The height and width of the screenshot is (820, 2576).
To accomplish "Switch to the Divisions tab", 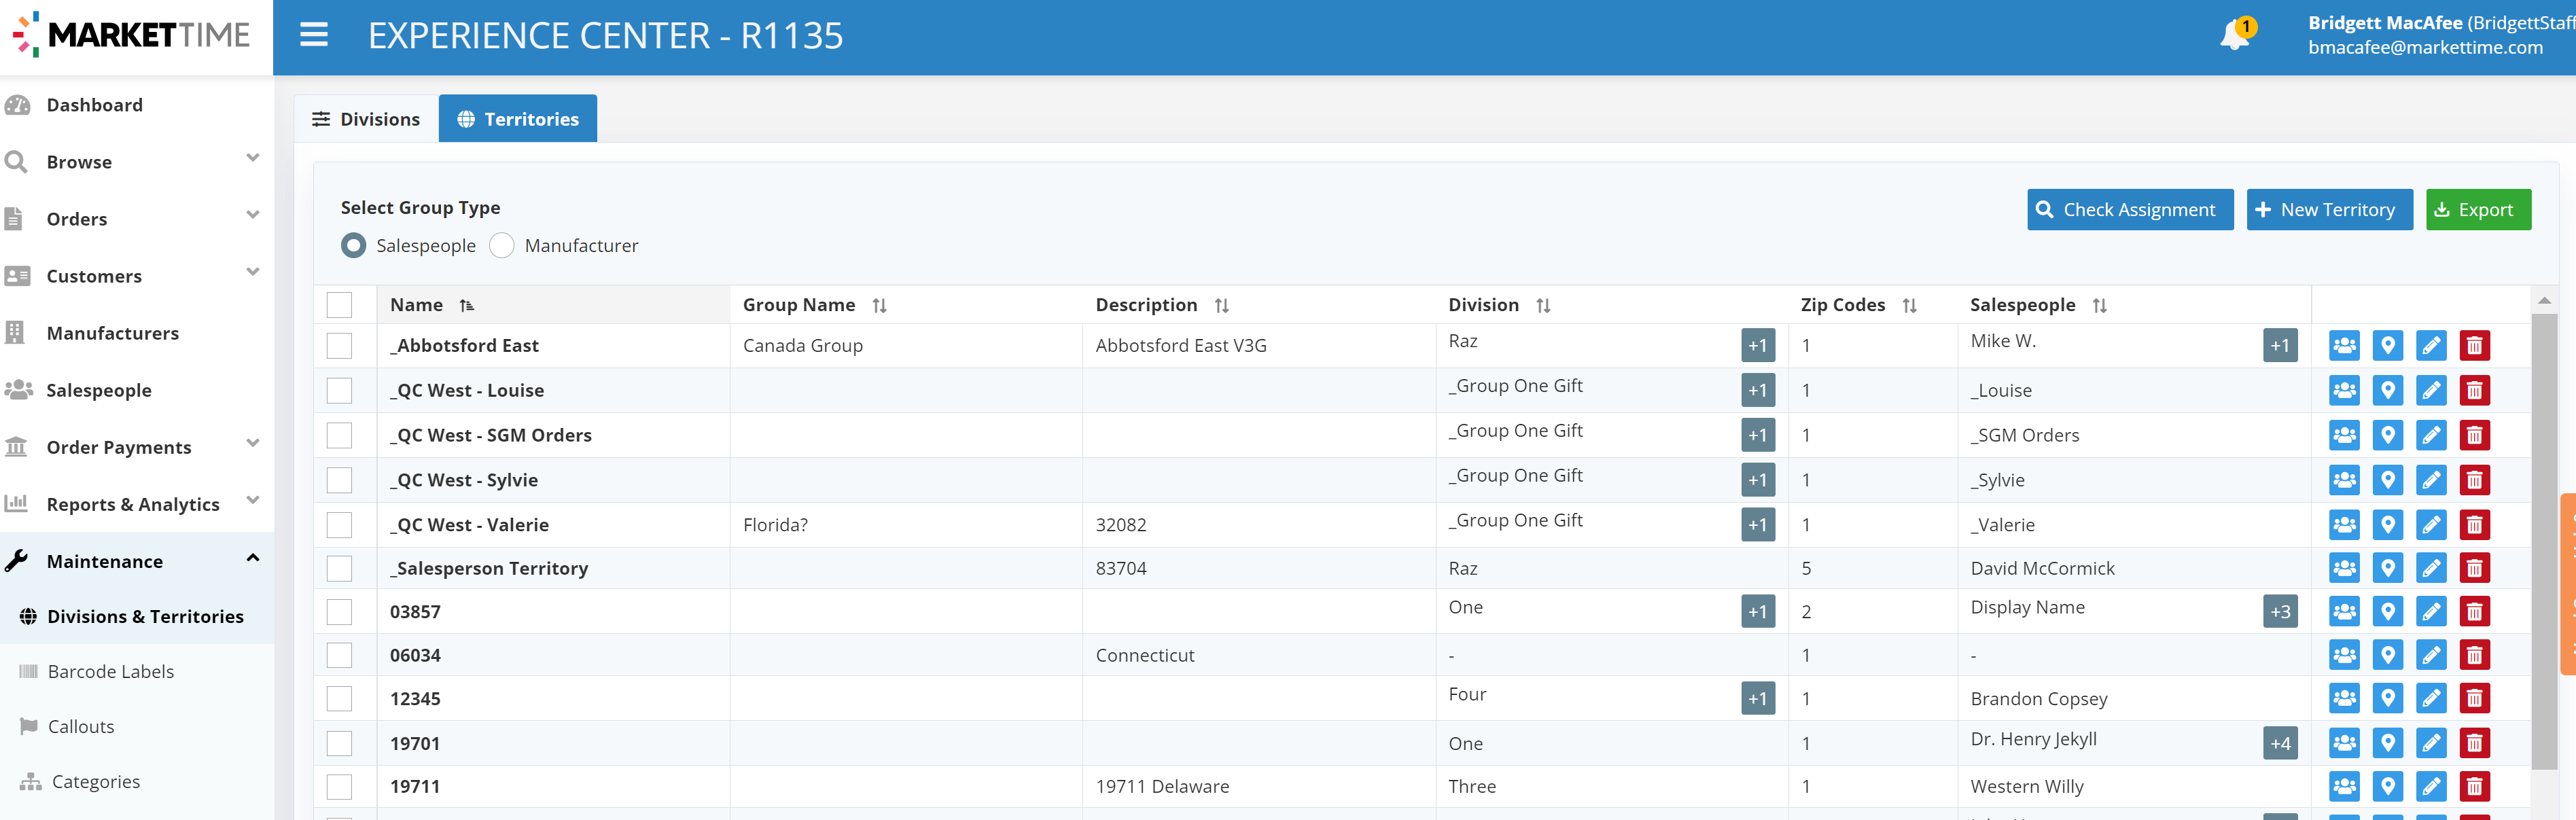I will (x=366, y=119).
